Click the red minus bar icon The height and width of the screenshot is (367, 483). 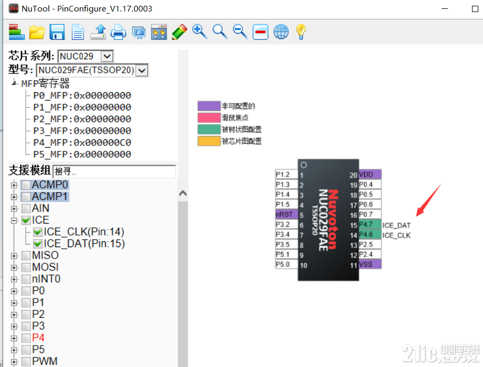click(x=260, y=32)
